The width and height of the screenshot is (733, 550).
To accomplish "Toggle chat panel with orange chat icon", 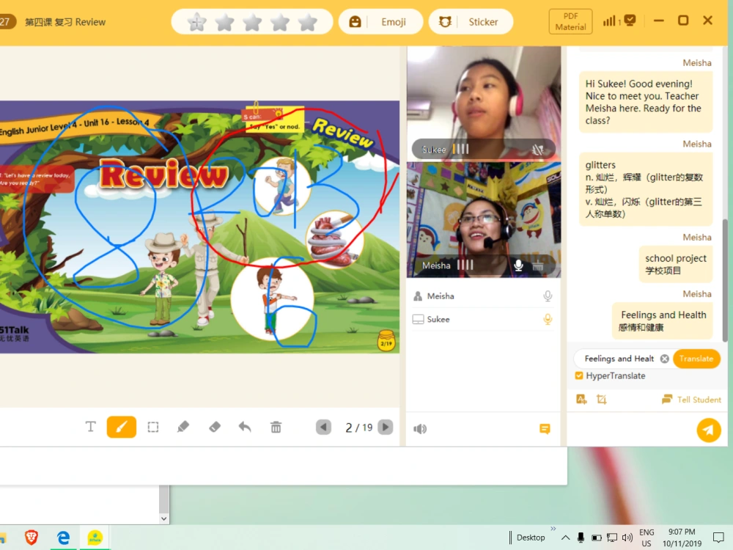I will [545, 429].
